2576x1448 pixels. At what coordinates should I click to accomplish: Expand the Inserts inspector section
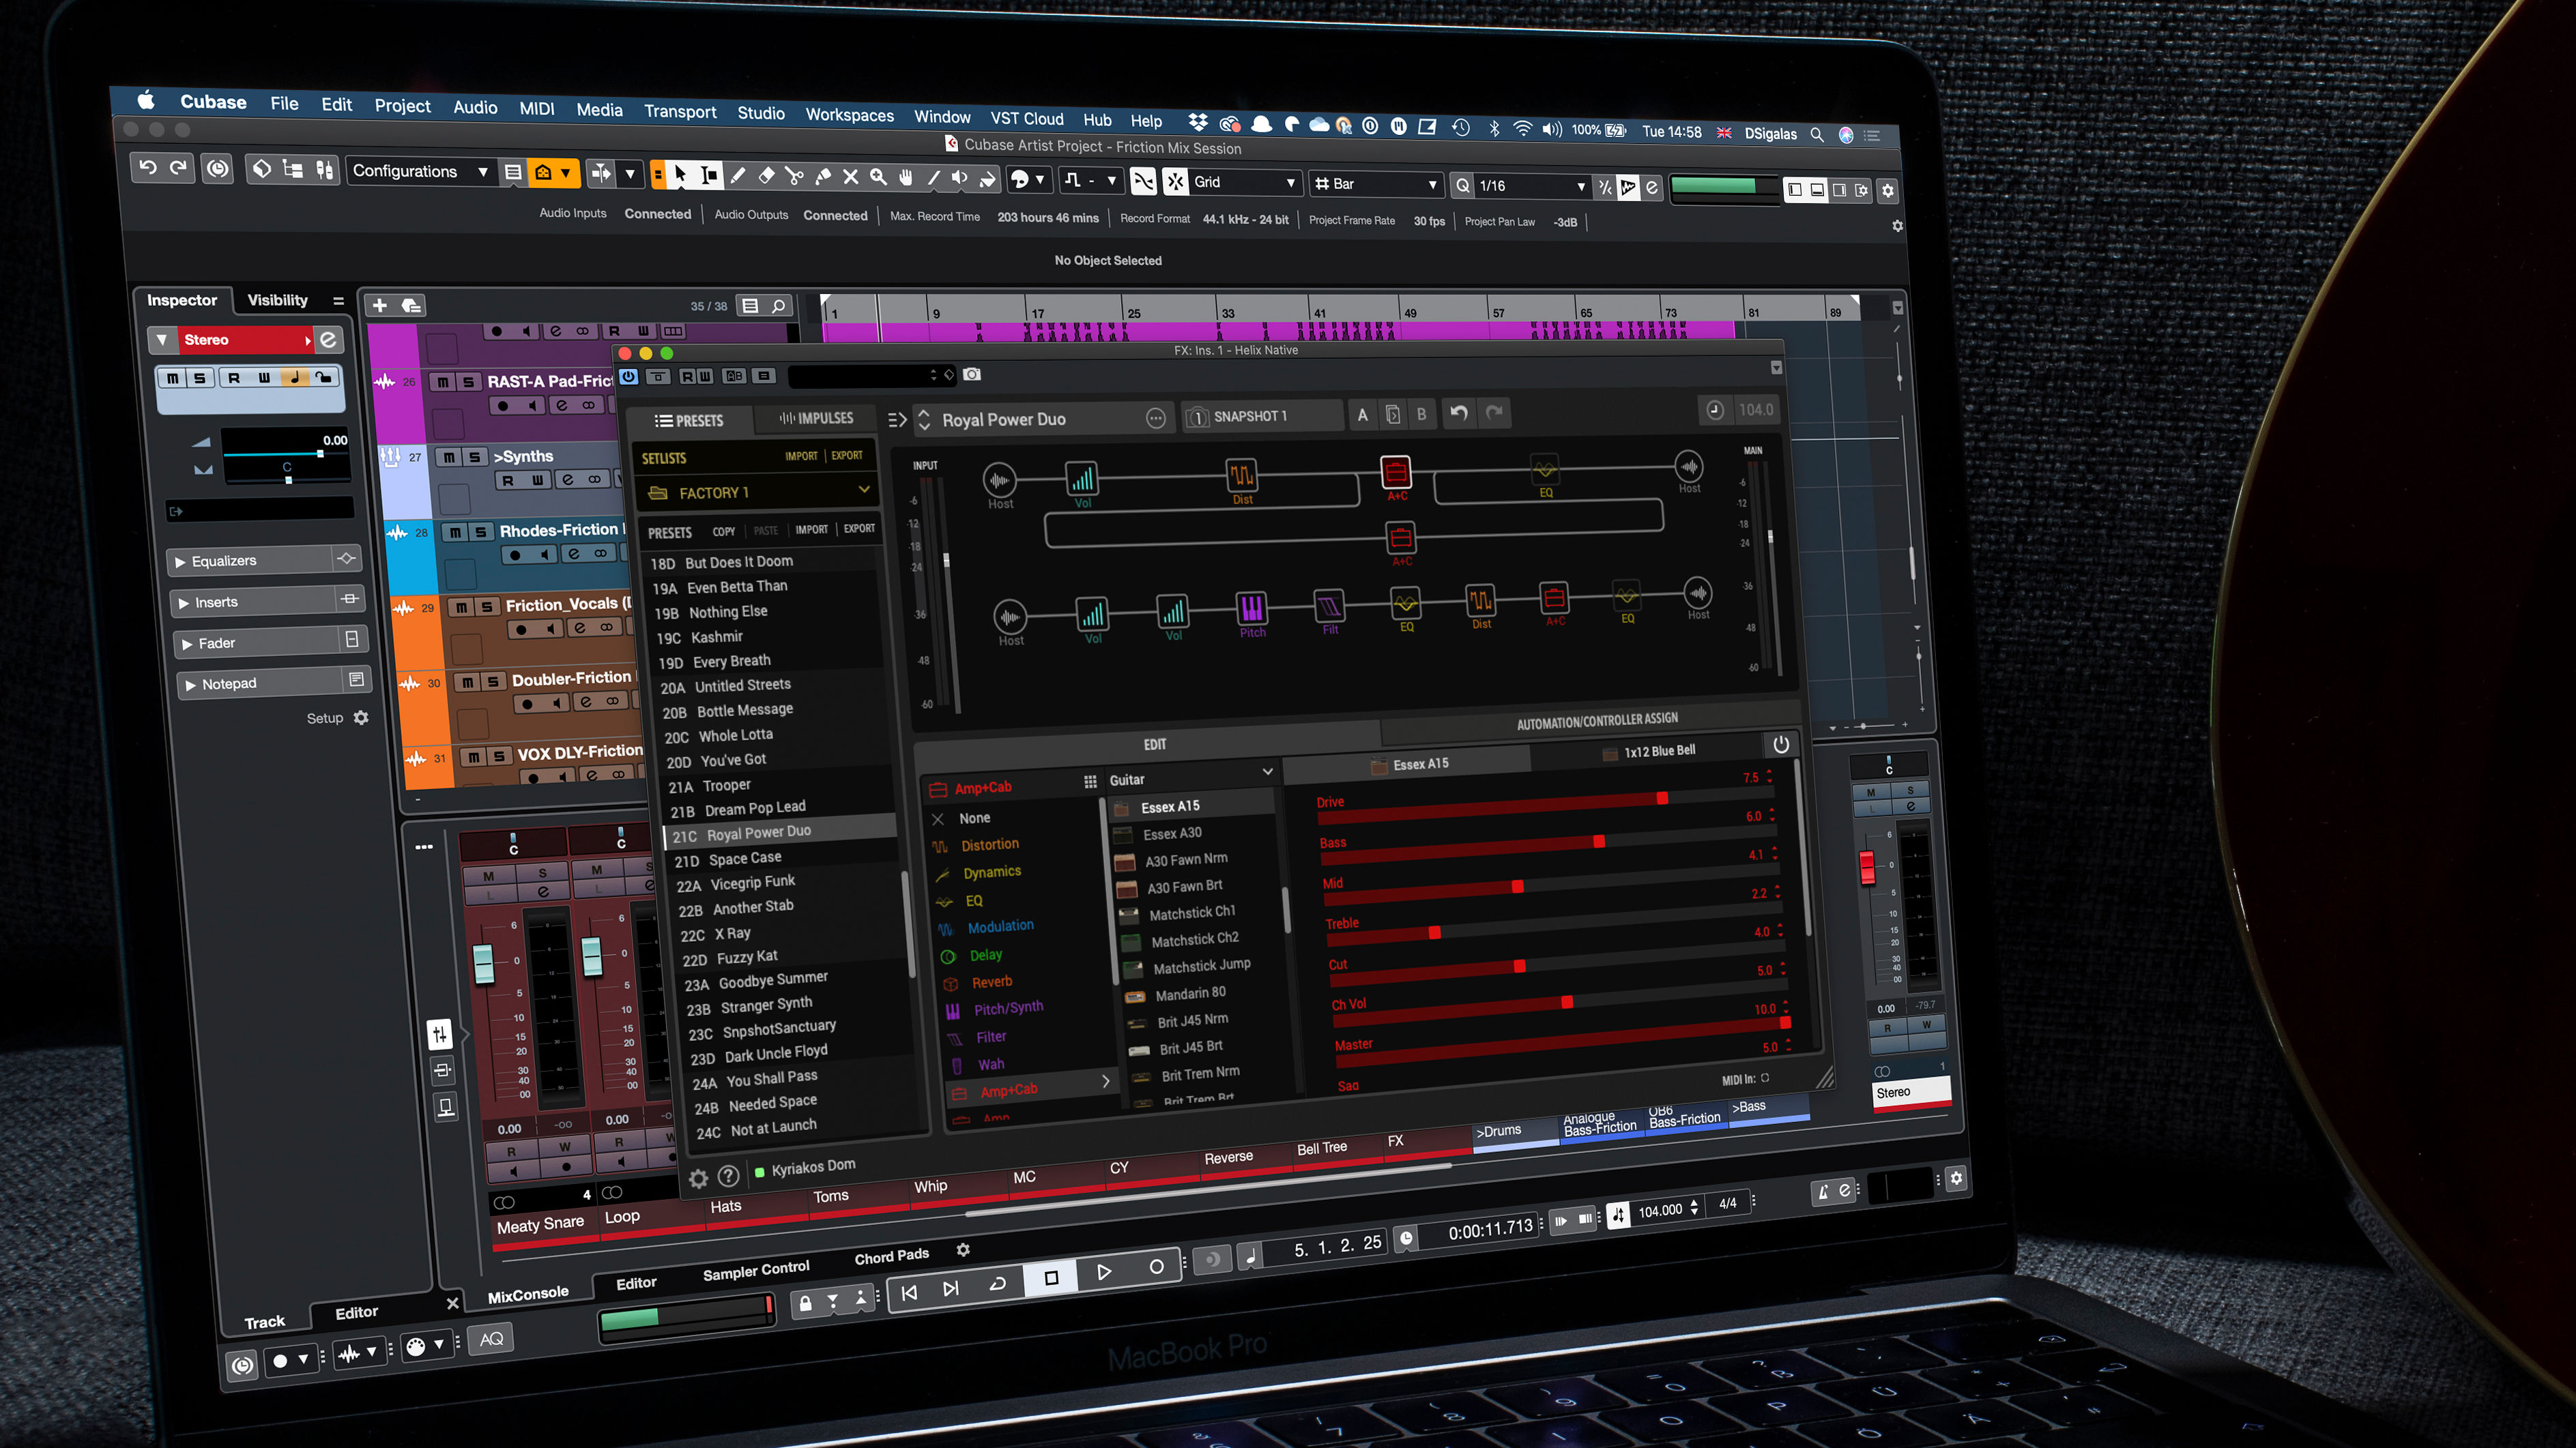269,602
